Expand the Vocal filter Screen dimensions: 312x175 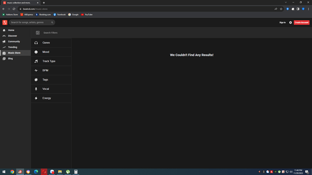coord(51,89)
